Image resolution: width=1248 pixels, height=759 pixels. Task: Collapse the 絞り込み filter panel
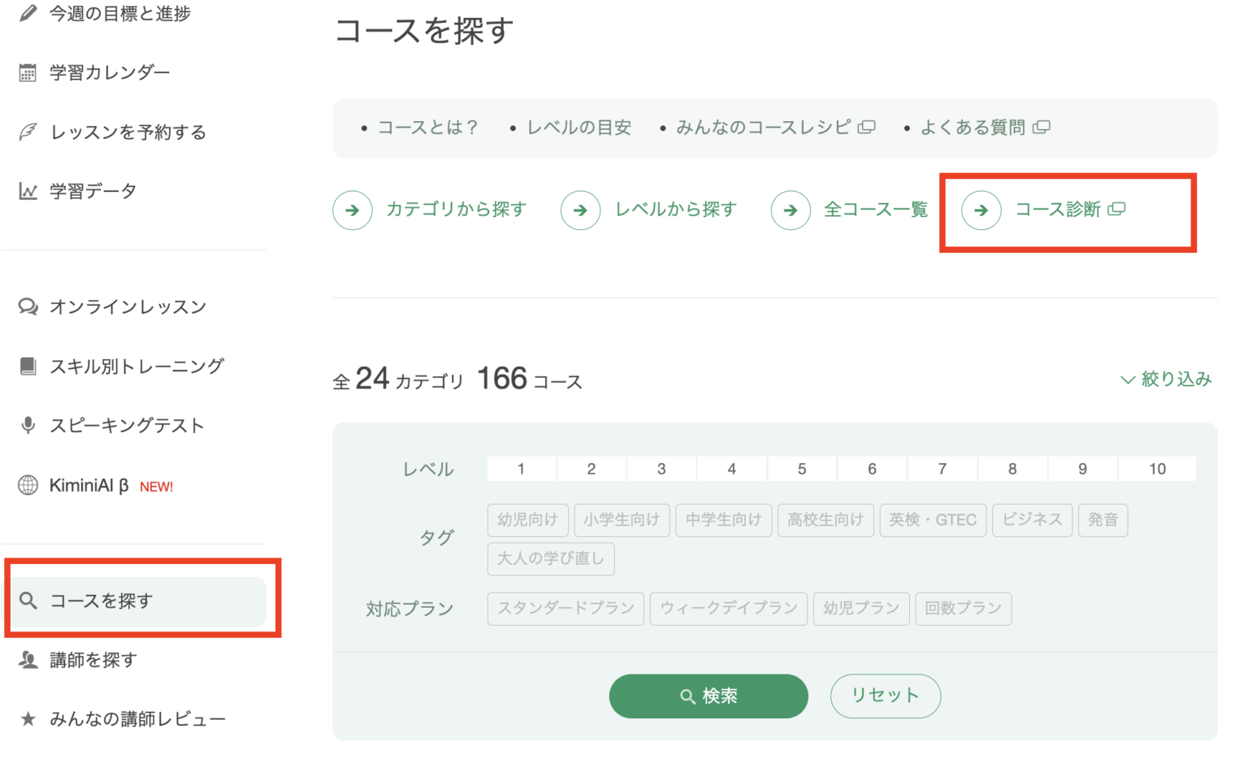point(1166,379)
